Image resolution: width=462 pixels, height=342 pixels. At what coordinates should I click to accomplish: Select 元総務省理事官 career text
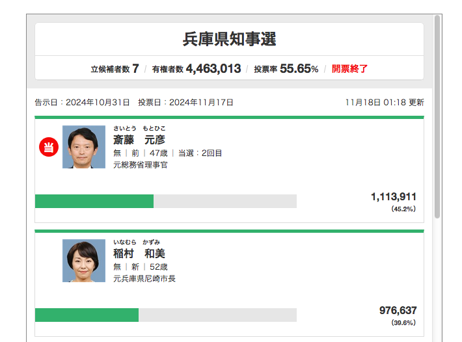click(x=141, y=164)
